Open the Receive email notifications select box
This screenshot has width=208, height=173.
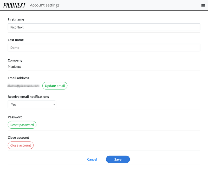click(32, 104)
